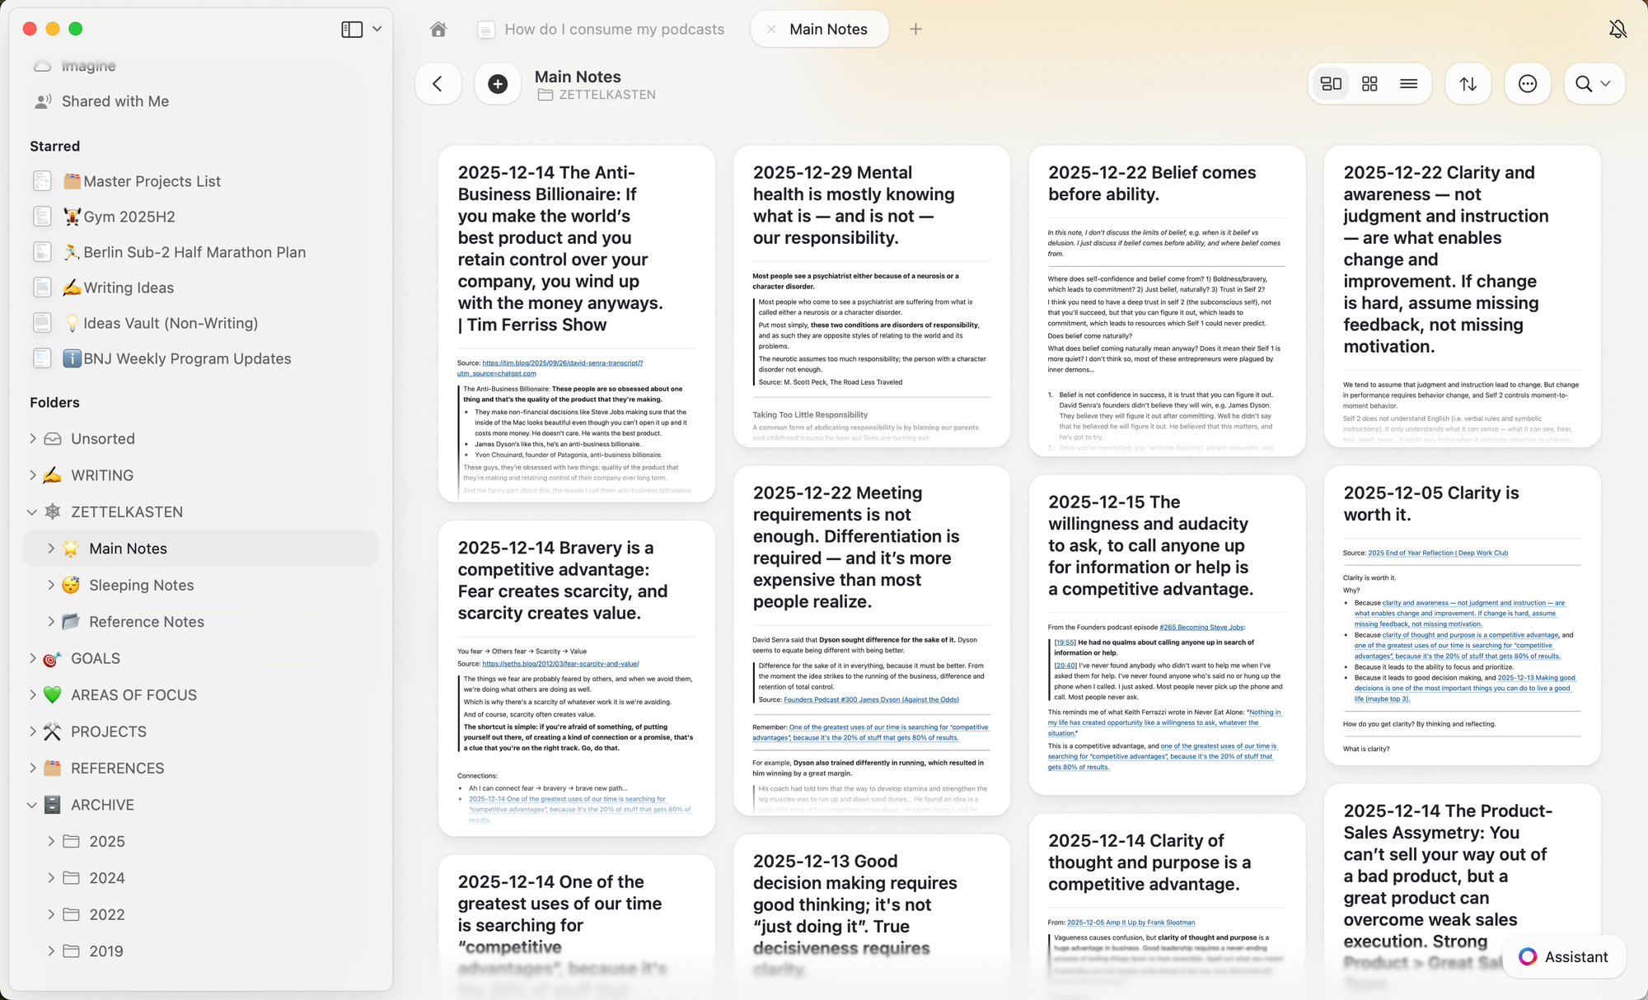Collapse the ZETTELKASTEN folder
The image size is (1648, 1000).
coord(32,512)
